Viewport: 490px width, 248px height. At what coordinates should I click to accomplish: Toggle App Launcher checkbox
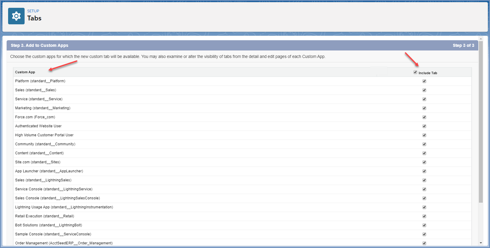(424, 171)
